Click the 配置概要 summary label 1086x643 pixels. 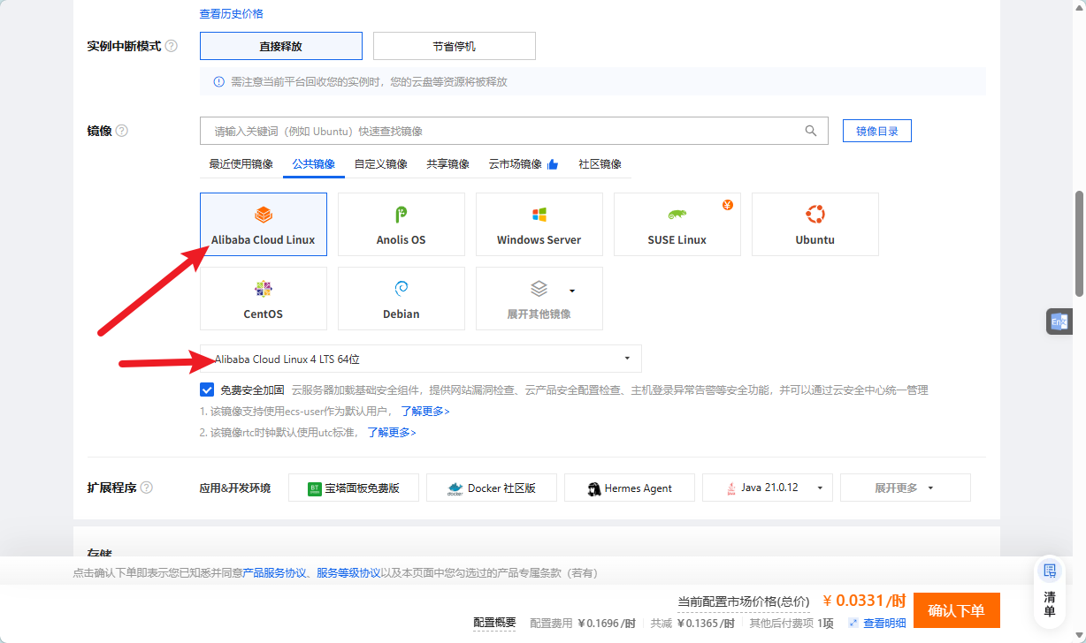pyautogui.click(x=494, y=623)
